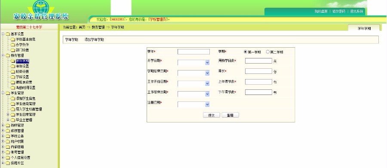Screen dimensions: 387x168
Task: Open 学校基本信息 in the sidebar tree
Action: coord(26,39)
